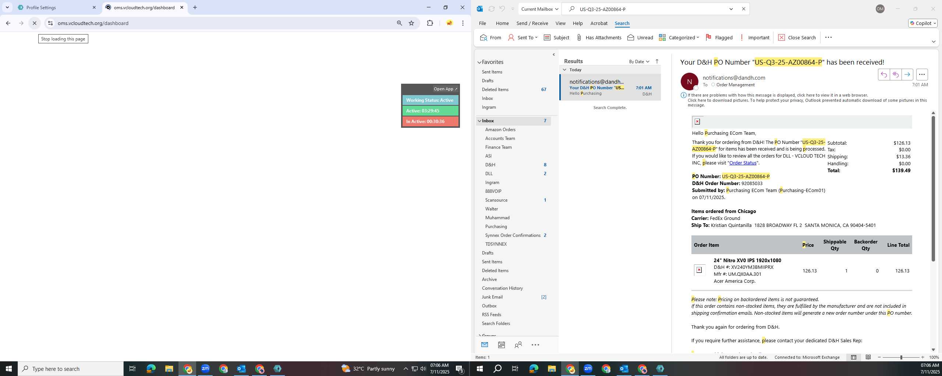Viewport: 942px width, 376px height.
Task: Switch to the Send / Receive ribbon tab
Action: coord(532,23)
